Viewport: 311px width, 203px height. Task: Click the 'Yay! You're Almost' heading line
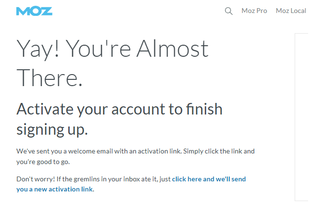(112, 49)
